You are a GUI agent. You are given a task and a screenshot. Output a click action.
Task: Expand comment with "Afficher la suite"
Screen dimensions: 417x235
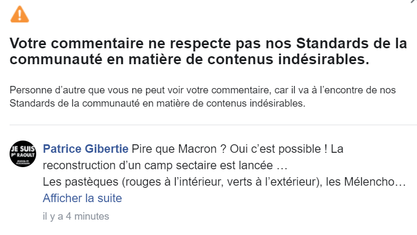(x=82, y=198)
